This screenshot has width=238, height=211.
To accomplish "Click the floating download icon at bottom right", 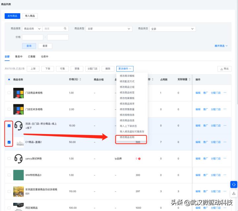I will pos(234,193).
